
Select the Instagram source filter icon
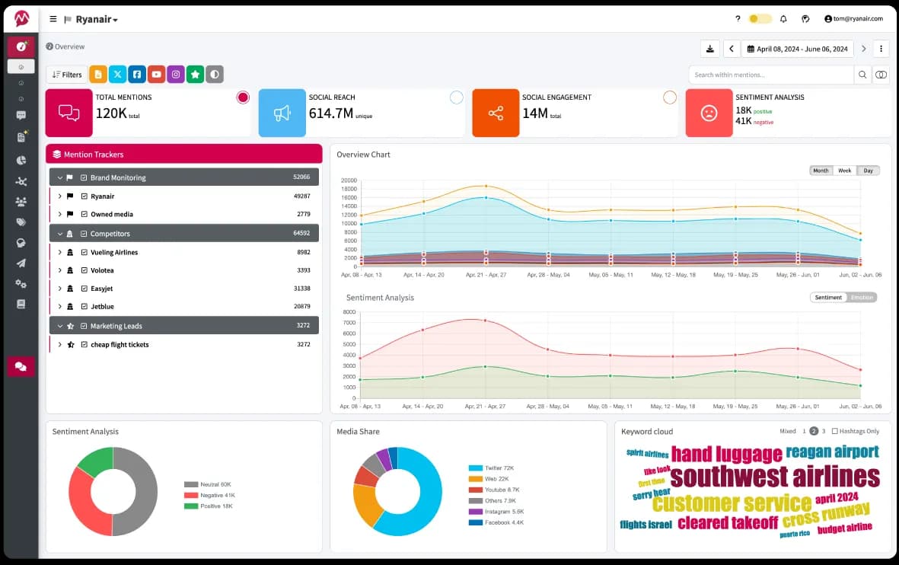point(176,74)
